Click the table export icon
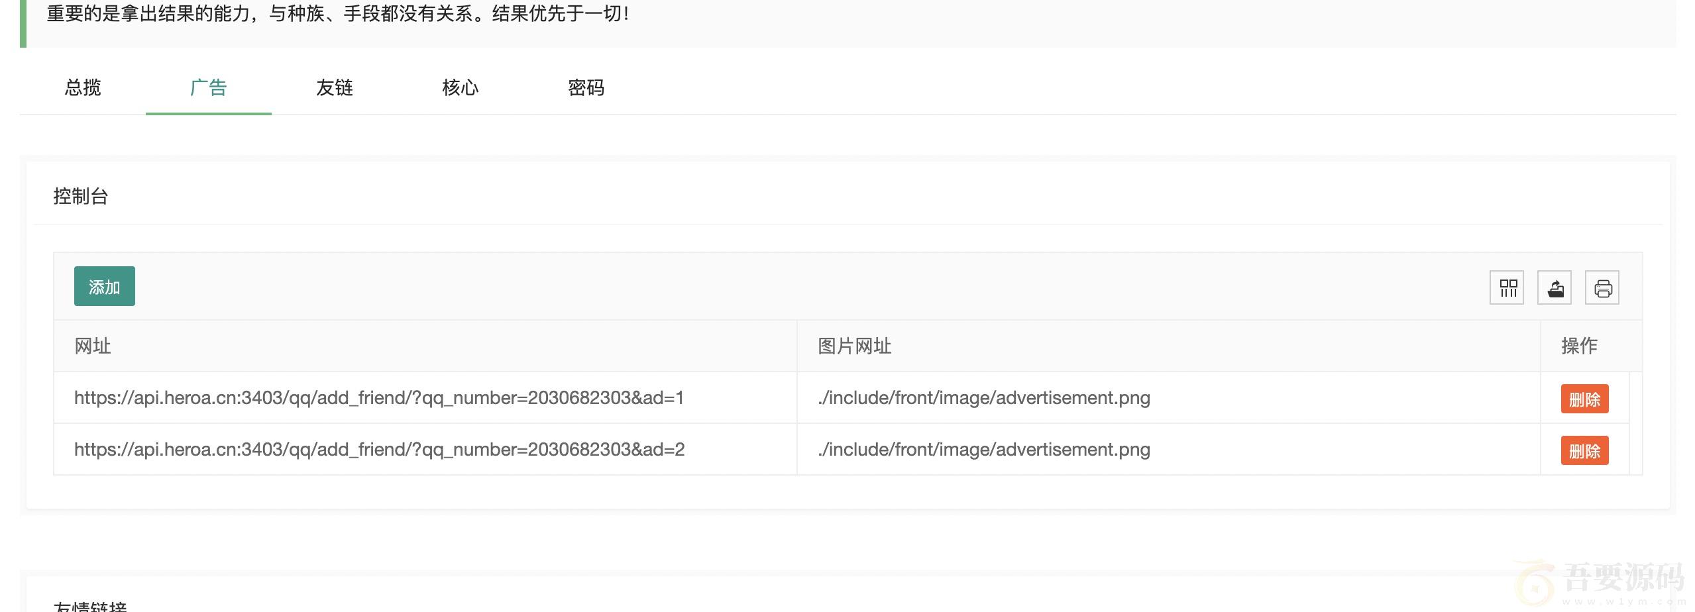Screen dimensions: 1695x612 (x=1555, y=287)
